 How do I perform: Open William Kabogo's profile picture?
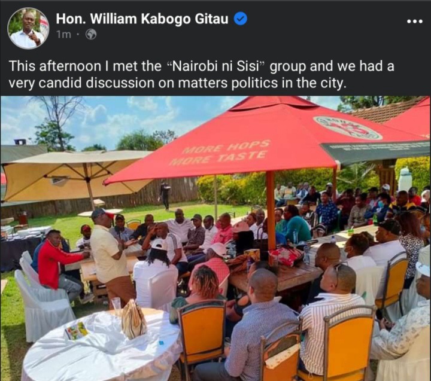point(28,28)
